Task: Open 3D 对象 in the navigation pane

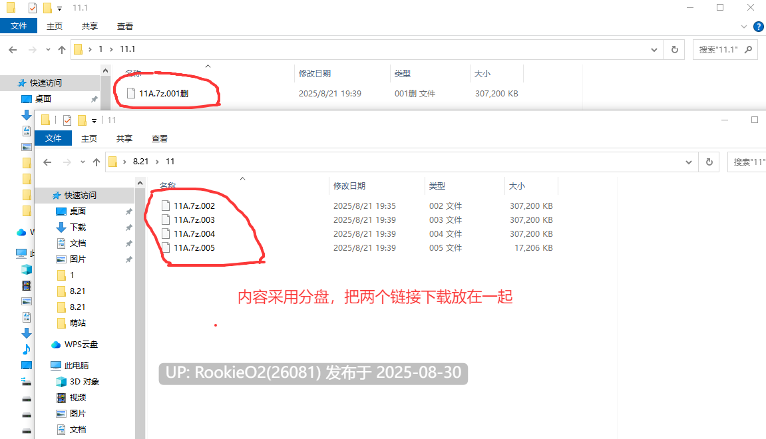Action: pos(78,381)
